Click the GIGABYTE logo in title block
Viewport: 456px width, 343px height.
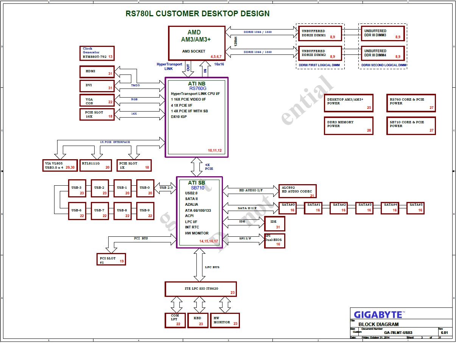point(379,315)
